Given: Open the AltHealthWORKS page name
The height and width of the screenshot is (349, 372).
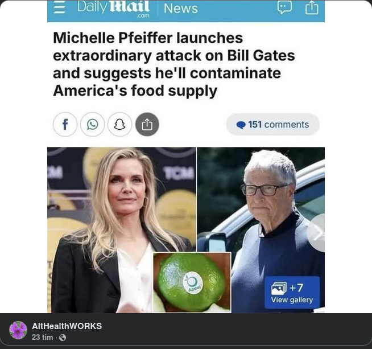Looking at the screenshot, I should [x=67, y=326].
